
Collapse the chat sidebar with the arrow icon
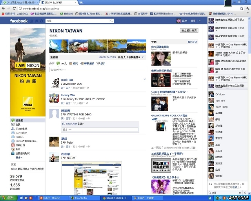coord(245,192)
